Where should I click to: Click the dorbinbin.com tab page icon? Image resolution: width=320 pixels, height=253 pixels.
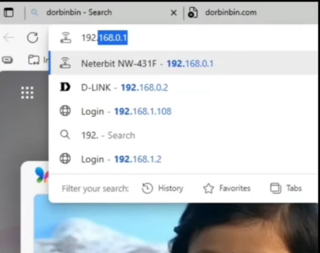193,12
